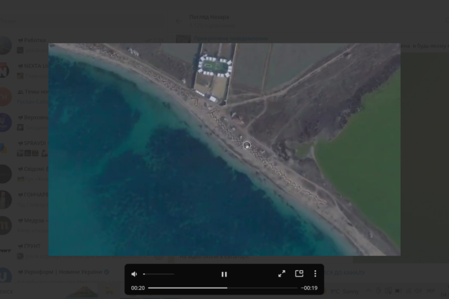Open picture-in-picture mode for the video
This screenshot has height=299, width=449.
click(x=300, y=274)
